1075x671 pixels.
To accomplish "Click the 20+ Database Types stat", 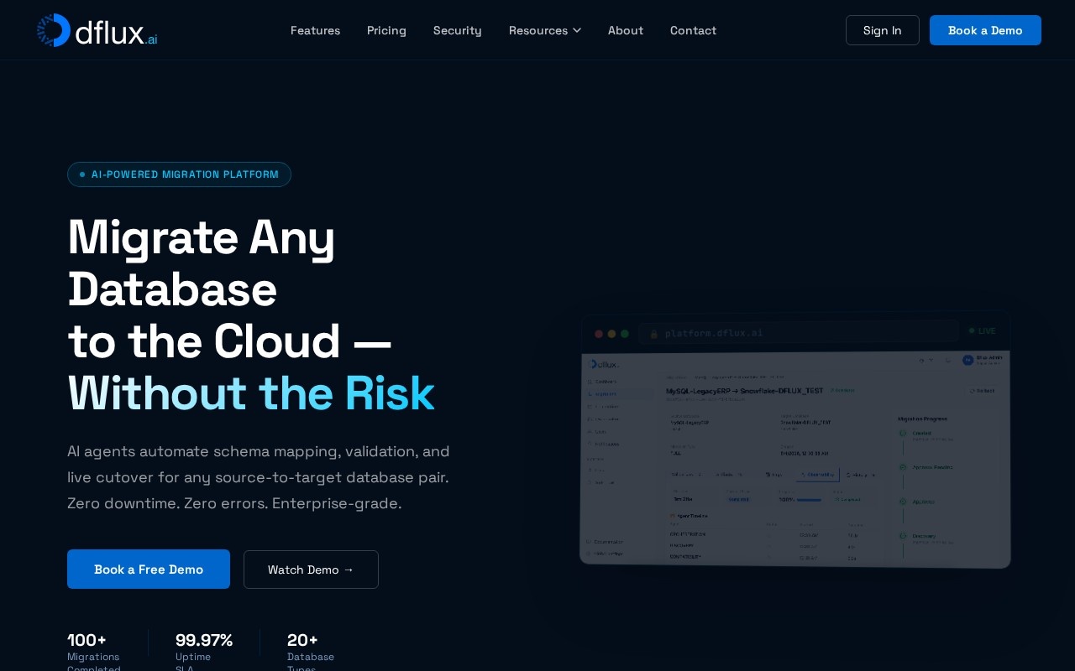I will pos(311,651).
